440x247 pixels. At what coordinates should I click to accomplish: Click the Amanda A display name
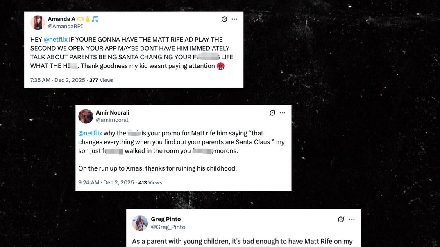(61, 19)
